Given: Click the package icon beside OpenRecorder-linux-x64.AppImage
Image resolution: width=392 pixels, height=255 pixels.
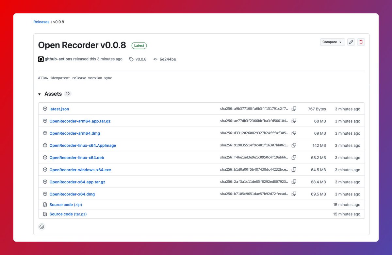Looking at the screenshot, I should click(x=45, y=145).
